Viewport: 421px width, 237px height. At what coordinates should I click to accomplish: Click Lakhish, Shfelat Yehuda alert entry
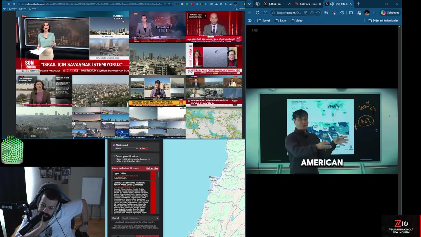point(134,197)
